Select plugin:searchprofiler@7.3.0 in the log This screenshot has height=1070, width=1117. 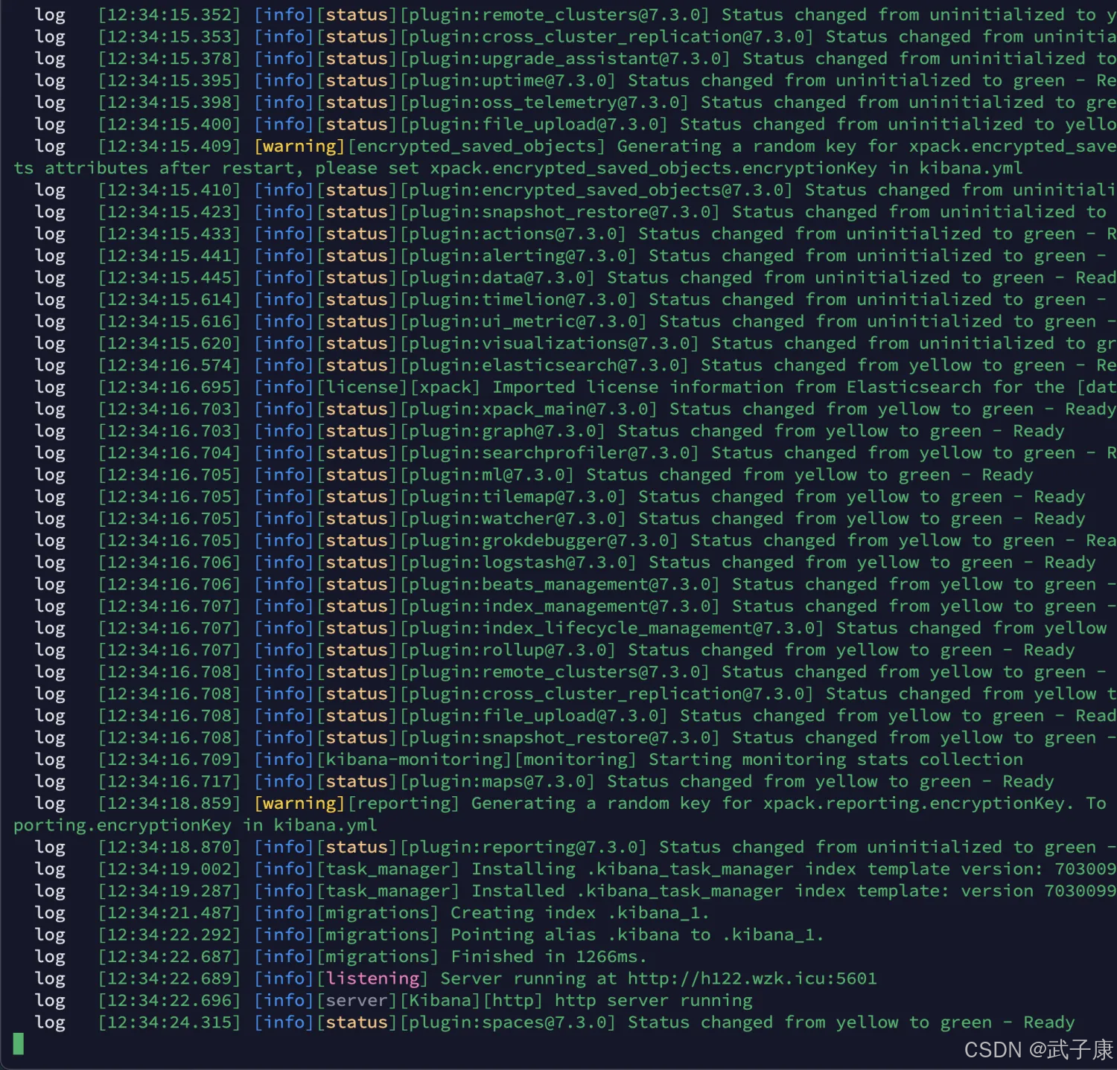550,453
